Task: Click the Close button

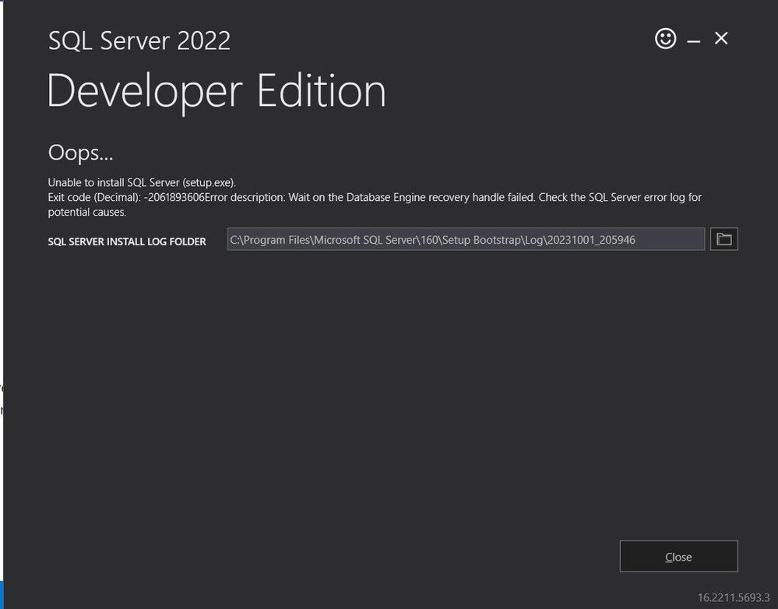Action: click(x=679, y=556)
